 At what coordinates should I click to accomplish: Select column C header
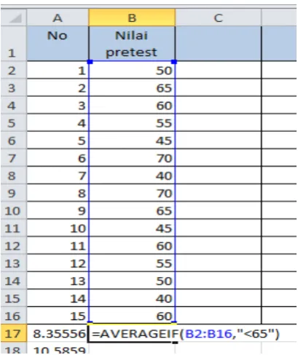[x=218, y=17]
